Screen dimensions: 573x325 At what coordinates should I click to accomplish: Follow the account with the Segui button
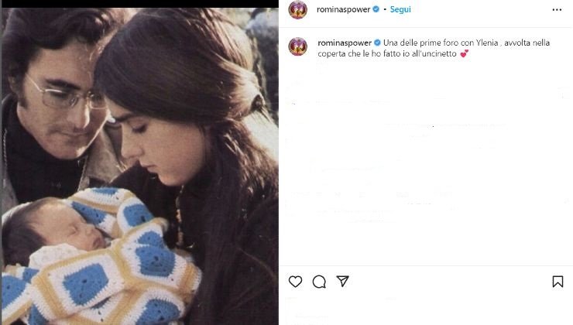[401, 10]
